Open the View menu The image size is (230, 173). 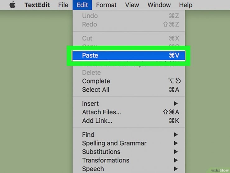click(x=132, y=5)
